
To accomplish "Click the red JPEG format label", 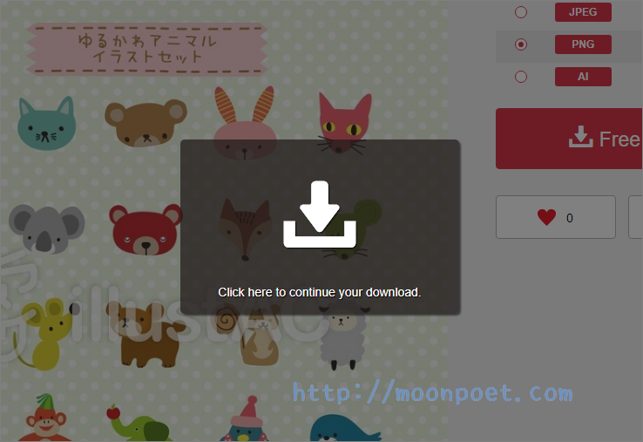I will 583,12.
